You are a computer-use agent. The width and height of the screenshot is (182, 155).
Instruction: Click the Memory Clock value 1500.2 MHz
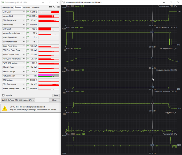[32, 16]
